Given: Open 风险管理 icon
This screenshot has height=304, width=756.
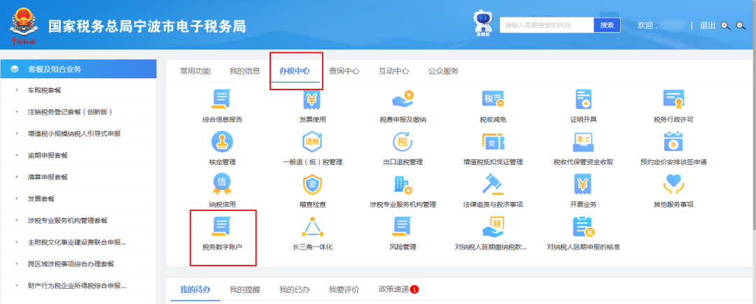Looking at the screenshot, I should coord(402,227).
